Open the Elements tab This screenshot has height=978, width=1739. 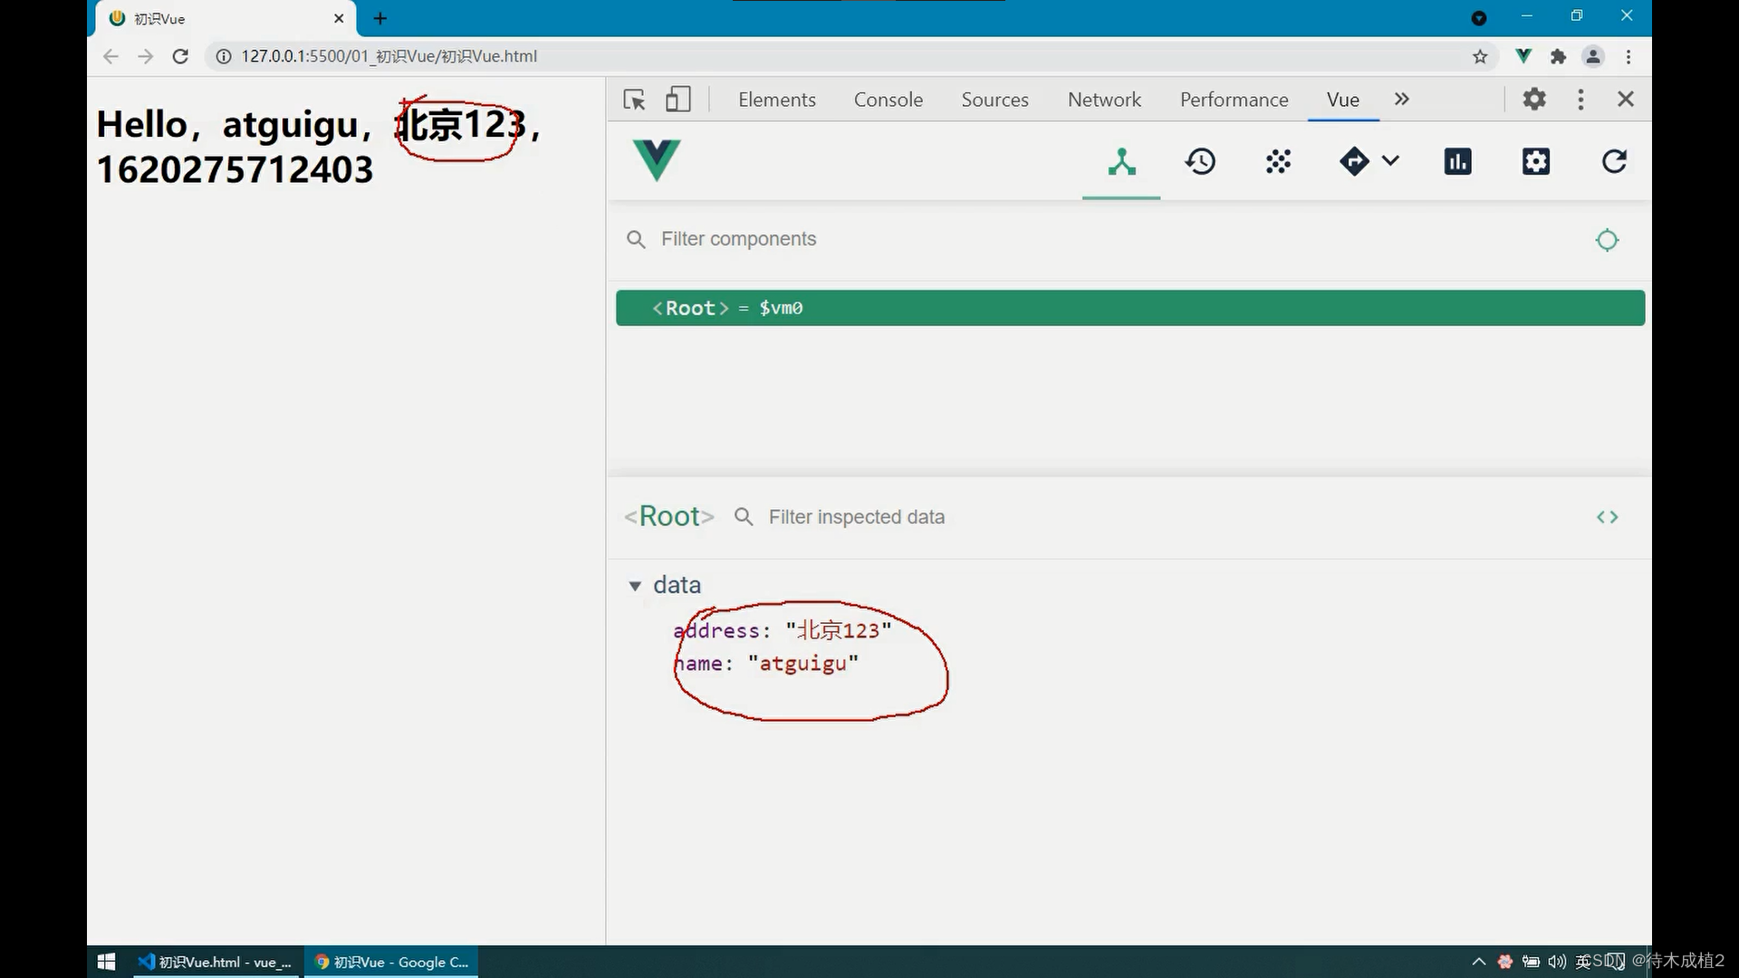(776, 100)
